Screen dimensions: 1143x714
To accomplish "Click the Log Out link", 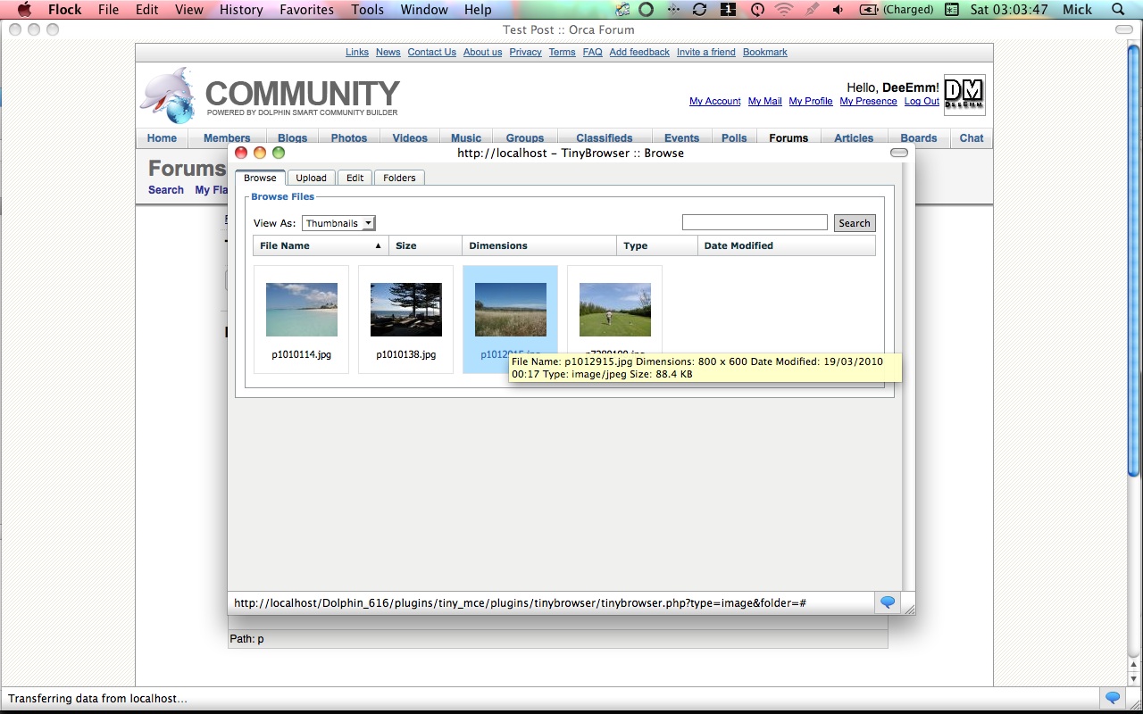I will [922, 101].
